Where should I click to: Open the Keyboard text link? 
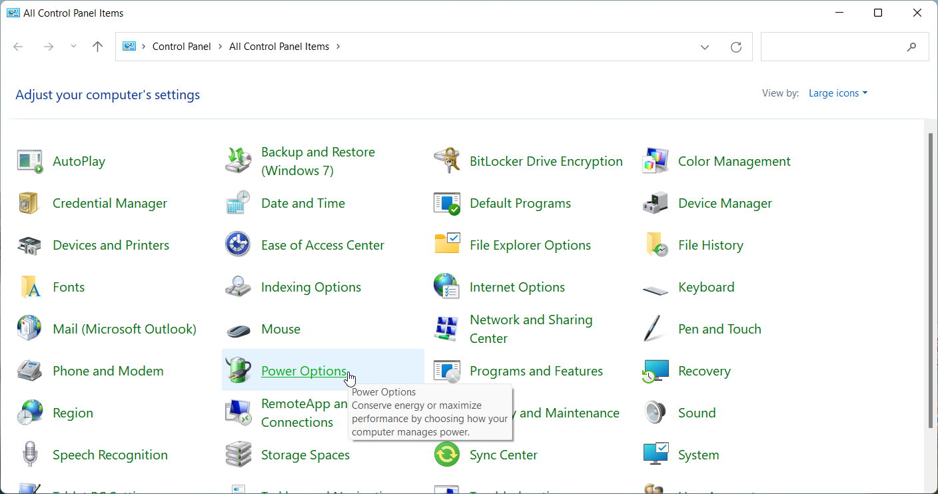(x=706, y=287)
